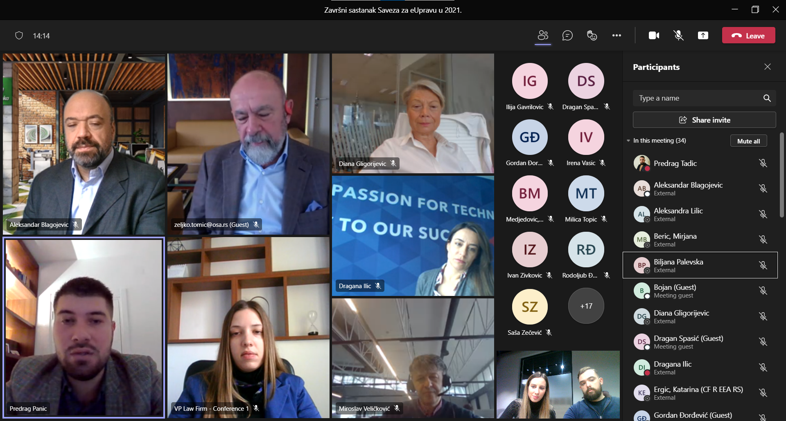Image resolution: width=786 pixels, height=421 pixels.
Task: Click Beric, Mirjana's muted mic icon
Action: [763, 240]
